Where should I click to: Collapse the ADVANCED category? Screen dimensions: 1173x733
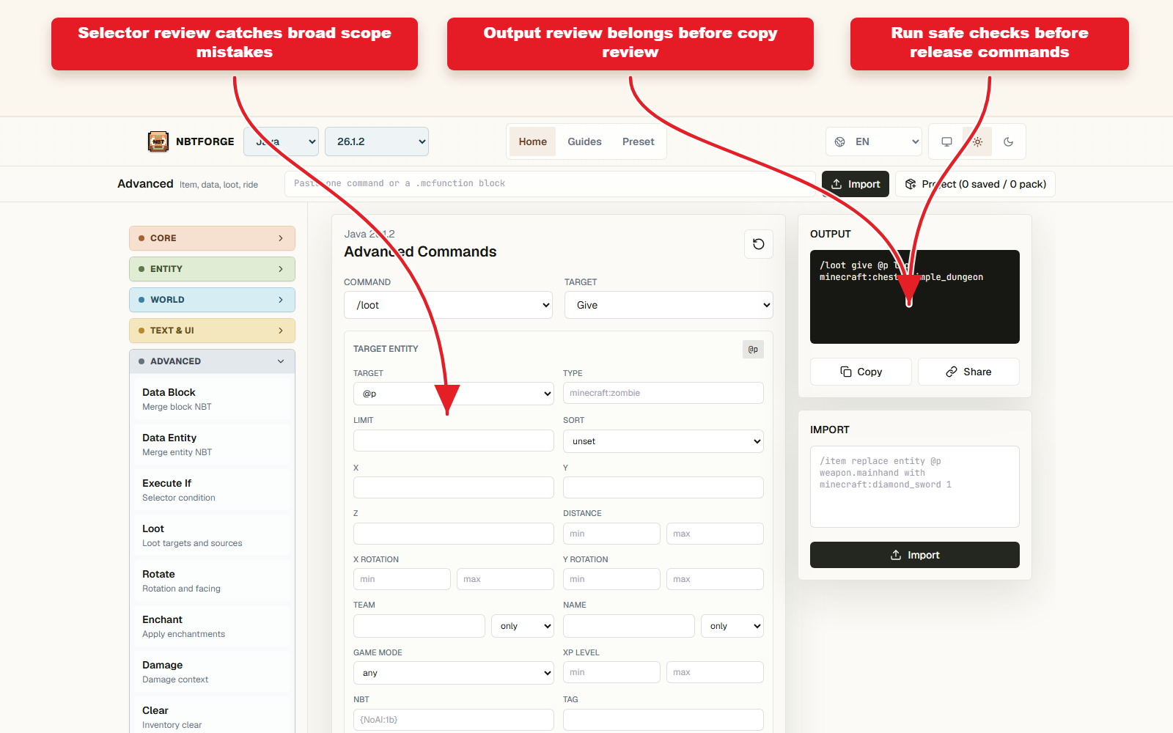[x=212, y=361]
